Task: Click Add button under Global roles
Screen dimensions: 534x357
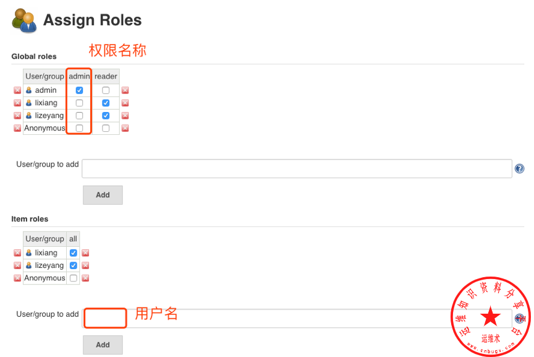Action: (x=103, y=195)
